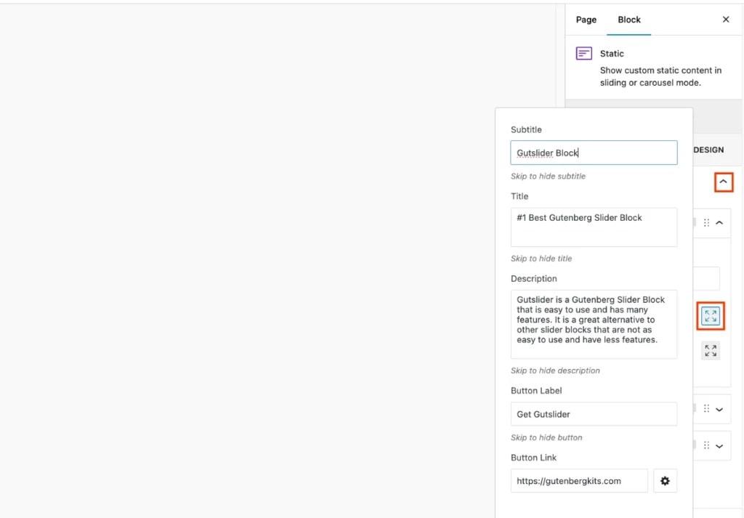Click the 'Show custom static content' description
744x518 pixels.
click(x=660, y=76)
